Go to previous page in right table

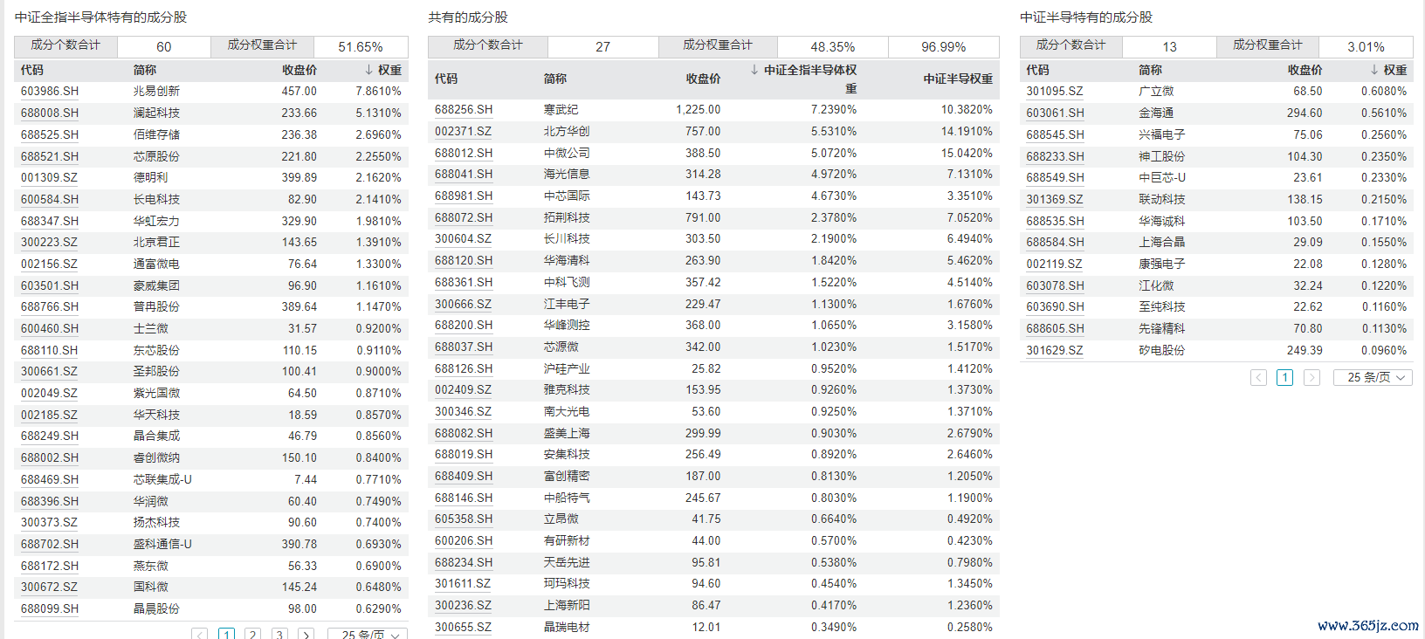pyautogui.click(x=1258, y=377)
